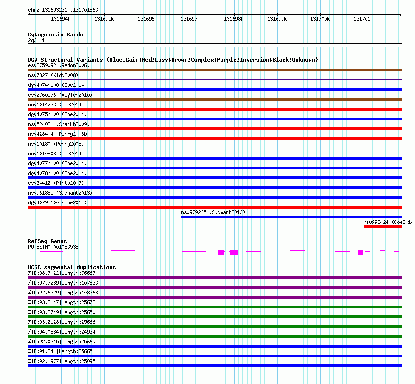Open nsv1014723 (Coe2014) variant
415x384 pixels.
56,105
